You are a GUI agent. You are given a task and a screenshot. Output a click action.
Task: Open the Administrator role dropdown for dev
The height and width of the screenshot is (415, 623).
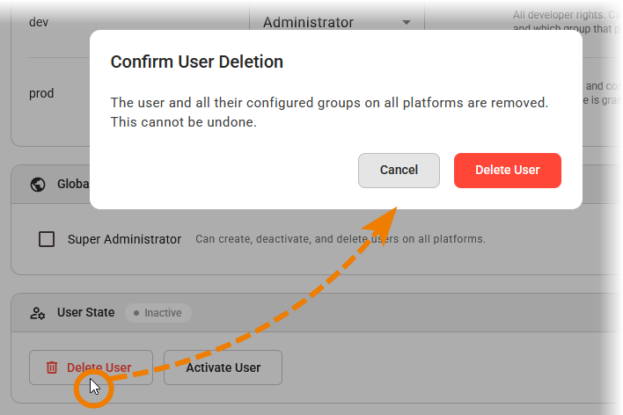(x=337, y=22)
